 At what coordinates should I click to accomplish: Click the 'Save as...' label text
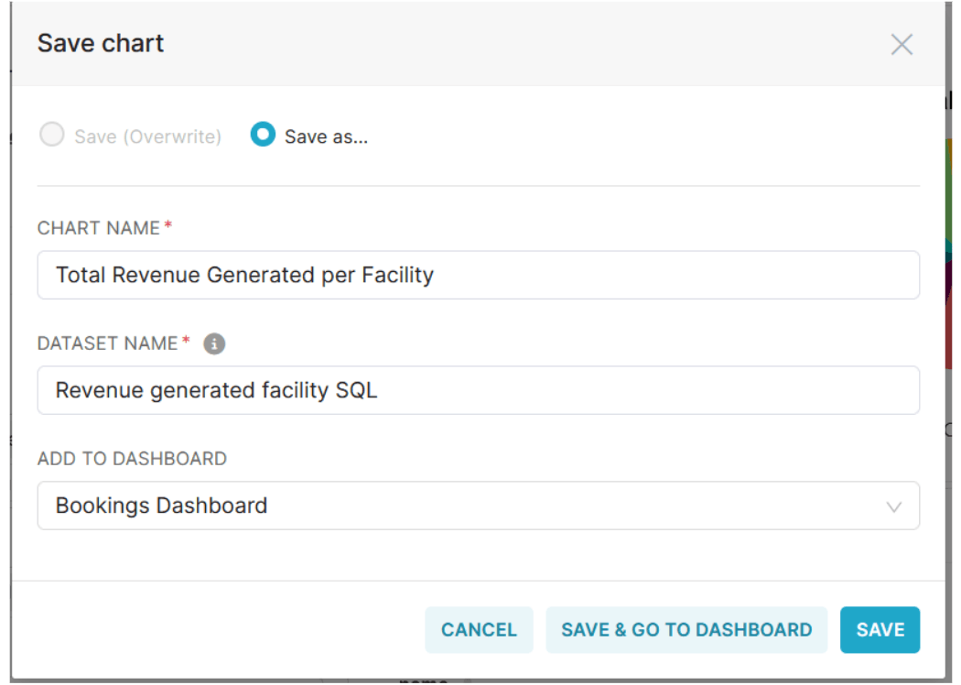326,137
